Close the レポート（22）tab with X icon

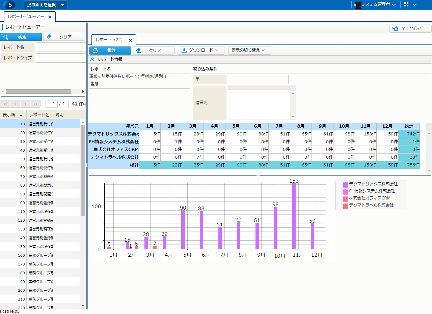[x=130, y=40]
